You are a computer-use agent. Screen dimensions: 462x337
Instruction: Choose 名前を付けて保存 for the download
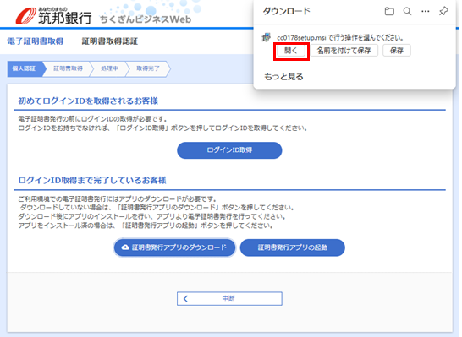click(x=344, y=51)
